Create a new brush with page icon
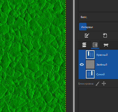Viewport: 118px width, 112px height. coord(105,35)
